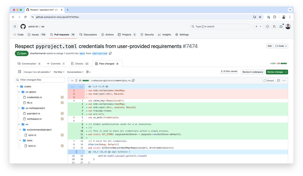The image size is (303, 176).
Task: Open the Discussions repository tab
Action: tap(88, 34)
